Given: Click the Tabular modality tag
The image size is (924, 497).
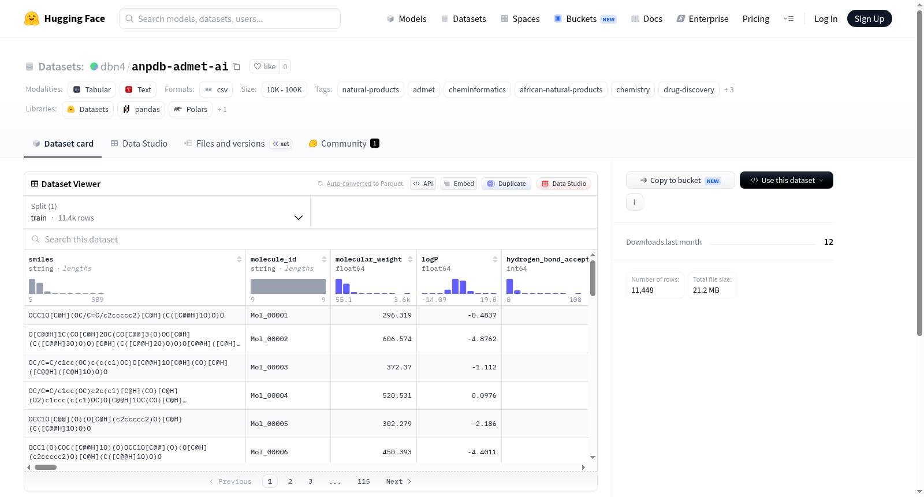Looking at the screenshot, I should (x=92, y=89).
